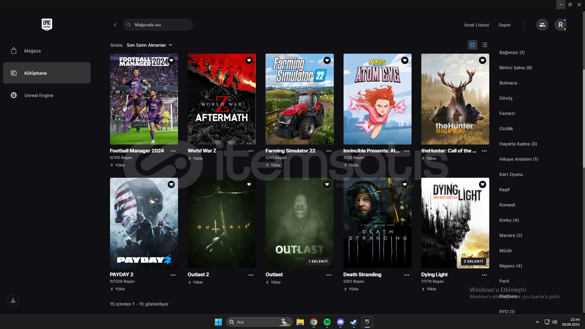
Task: Open Dying Light options menu
Action: 484,275
